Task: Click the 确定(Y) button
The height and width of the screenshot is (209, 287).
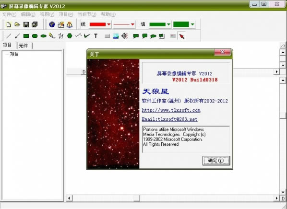Action: [x=216, y=161]
